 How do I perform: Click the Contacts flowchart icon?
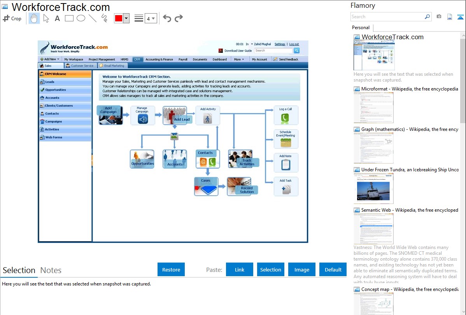(208, 159)
